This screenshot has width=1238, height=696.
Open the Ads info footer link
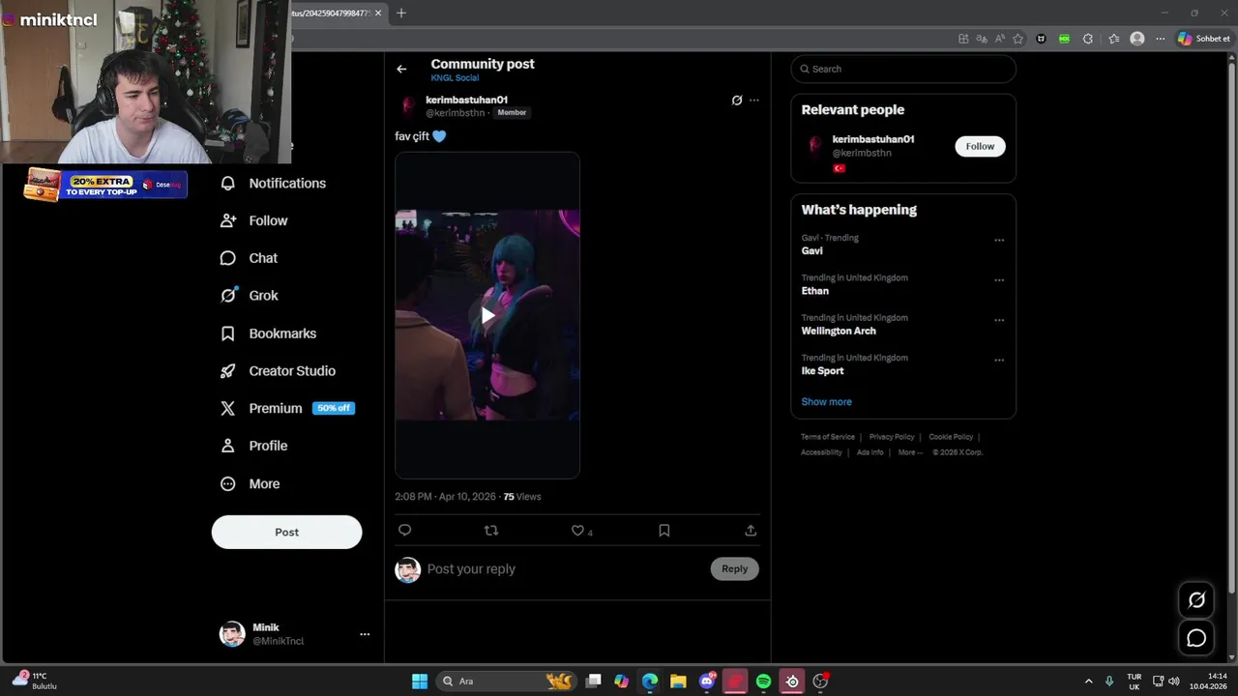click(870, 452)
